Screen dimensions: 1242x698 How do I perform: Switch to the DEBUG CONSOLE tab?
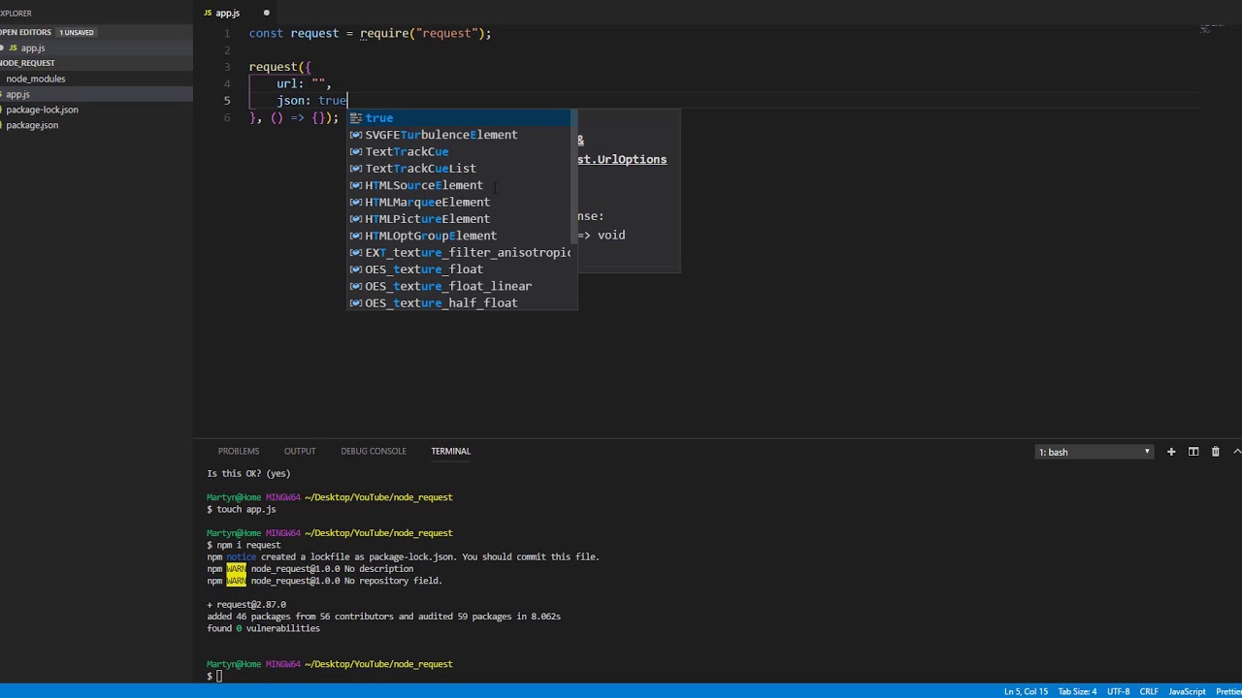(373, 451)
